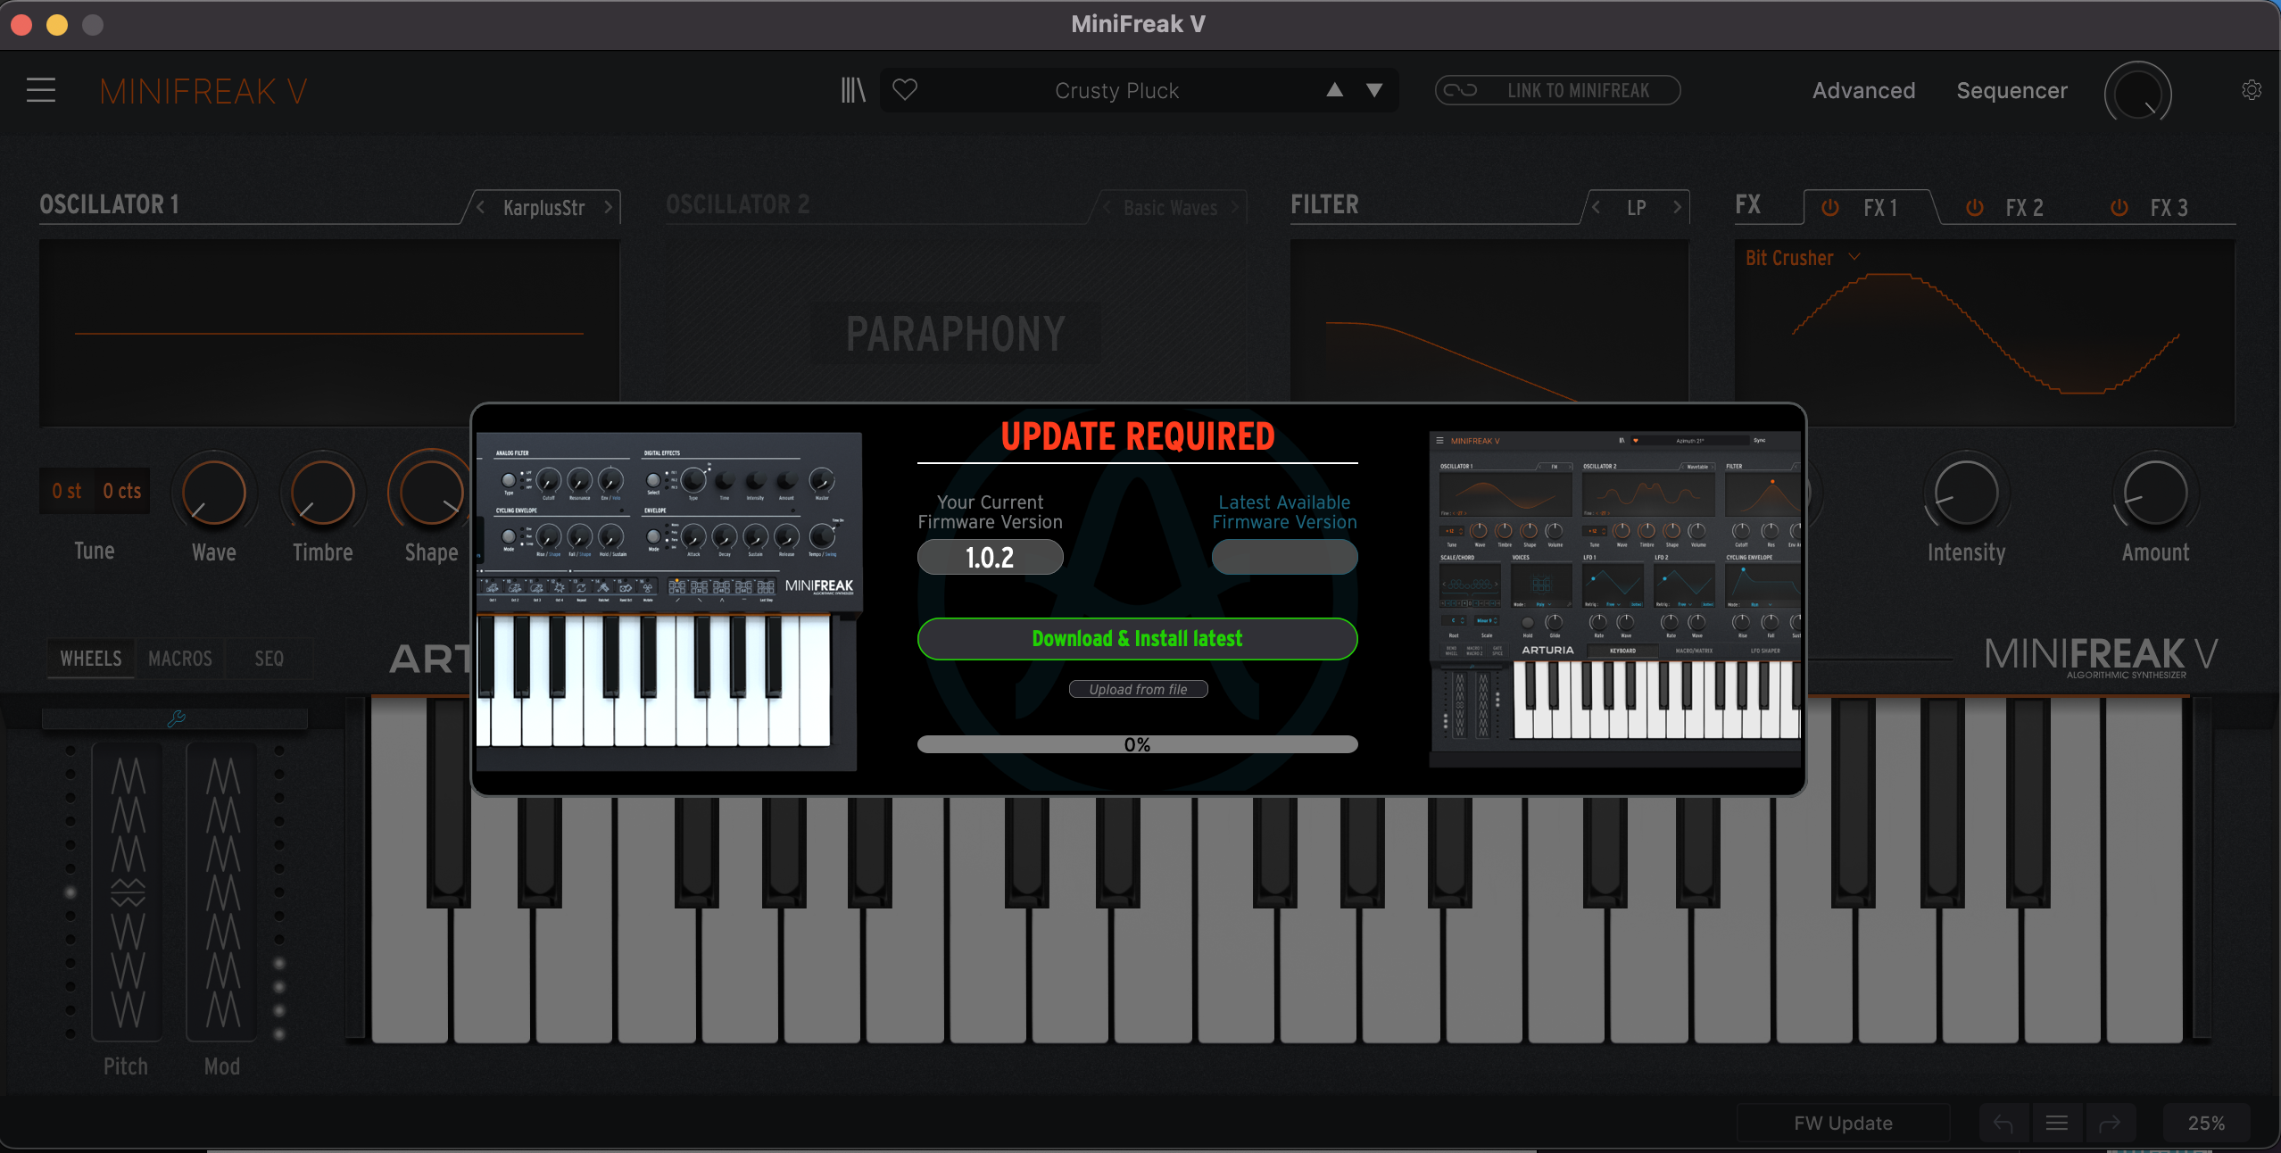Toggle the FX 3 power button
Screen dimensions: 2281x1153
[x=2119, y=208]
